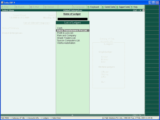Open the Export option
The image size is (160, 120).
22,7
